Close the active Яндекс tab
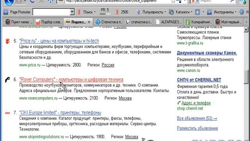The height and width of the screenshot is (141, 250). tap(89, 22)
